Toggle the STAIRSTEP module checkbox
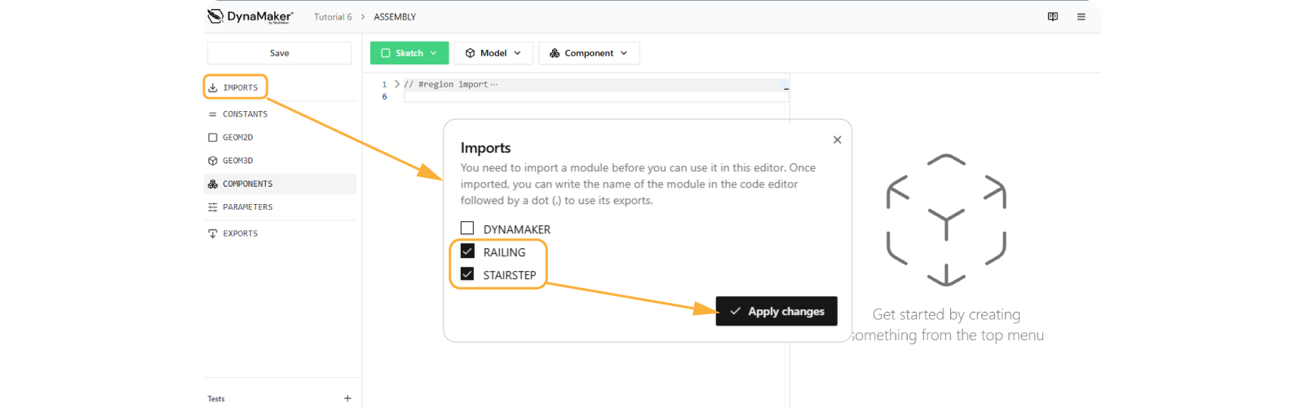The image size is (1305, 408). (467, 274)
